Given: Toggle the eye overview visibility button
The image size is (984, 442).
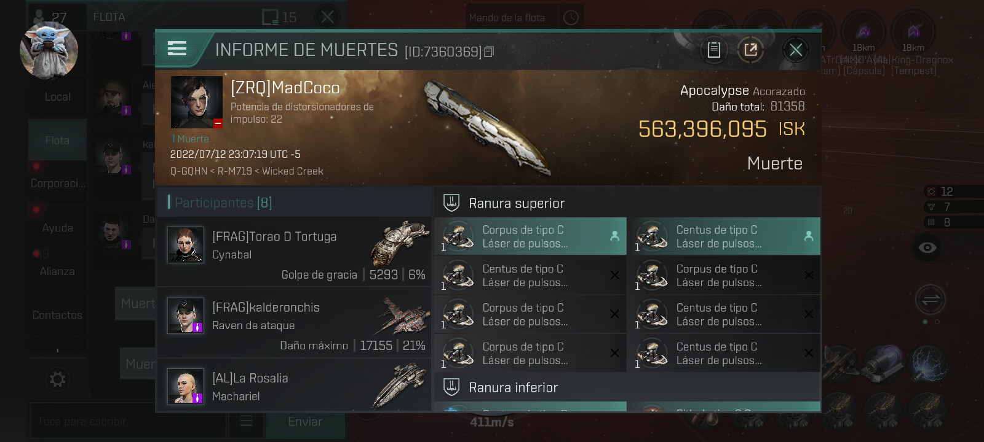Looking at the screenshot, I should (x=927, y=247).
